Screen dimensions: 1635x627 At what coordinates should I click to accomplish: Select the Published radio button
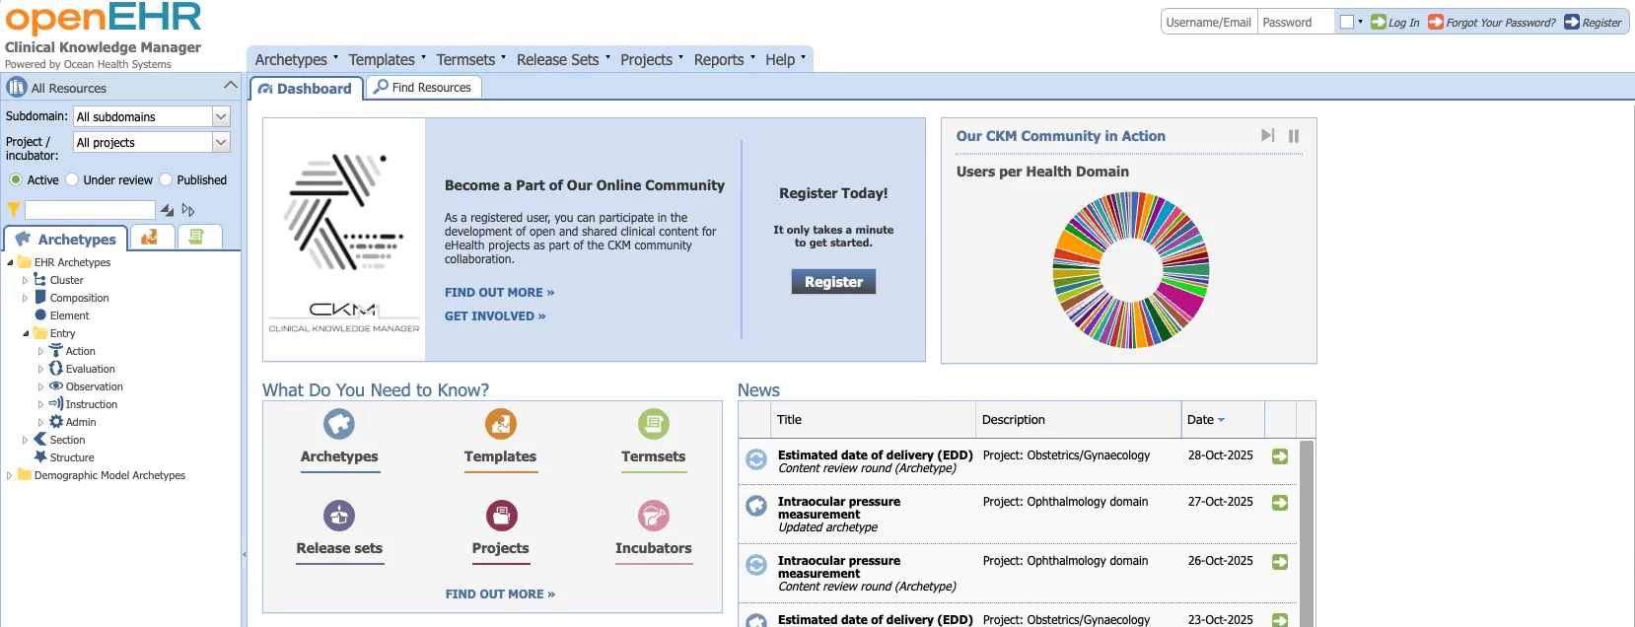point(166,180)
